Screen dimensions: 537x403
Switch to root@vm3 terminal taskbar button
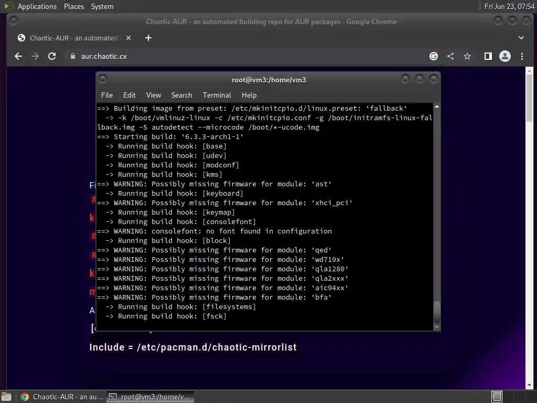coord(150,397)
